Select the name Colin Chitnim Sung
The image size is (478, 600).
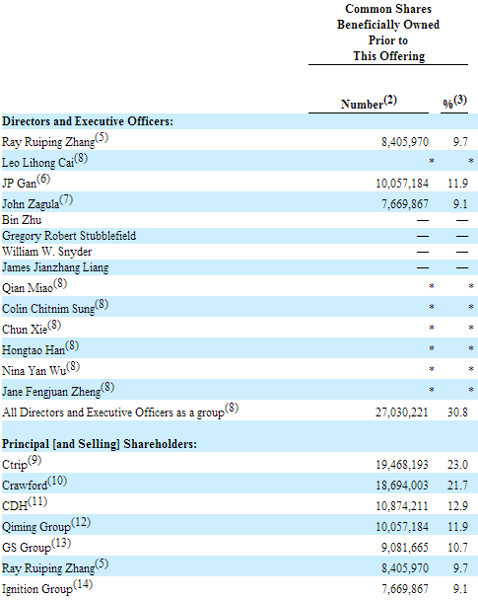[x=48, y=308]
